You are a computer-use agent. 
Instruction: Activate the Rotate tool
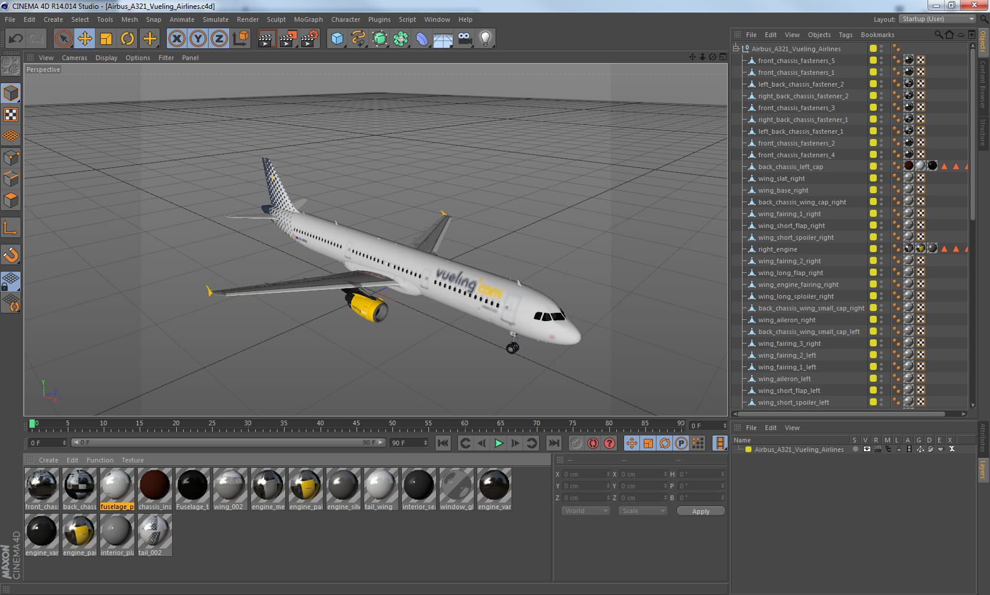pyautogui.click(x=127, y=39)
